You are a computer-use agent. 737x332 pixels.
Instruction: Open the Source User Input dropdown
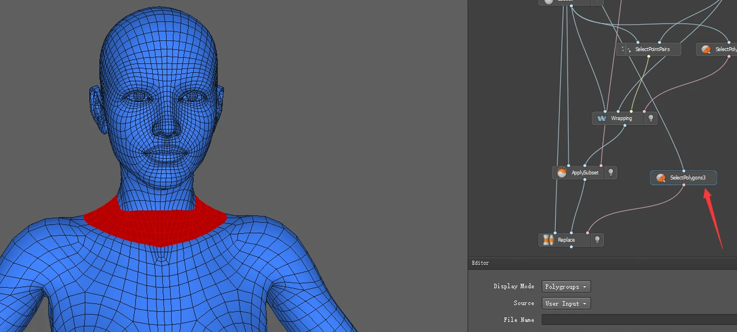[x=566, y=304]
